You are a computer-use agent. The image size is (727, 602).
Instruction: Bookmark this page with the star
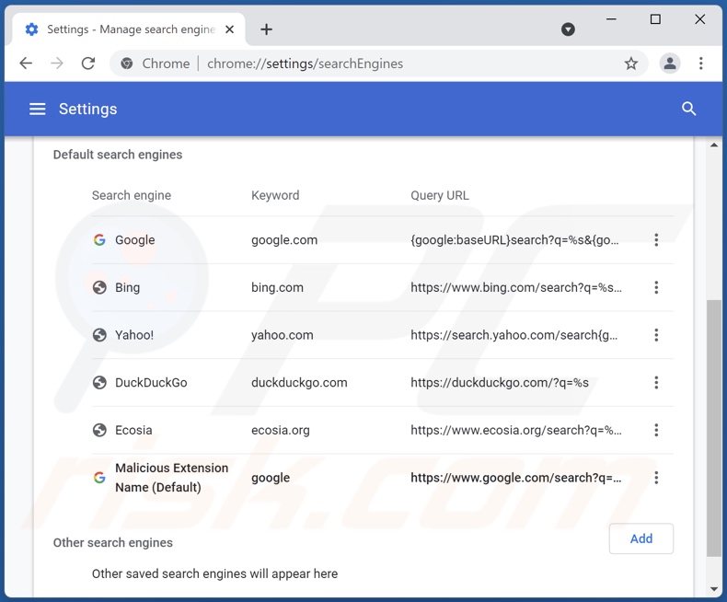pyautogui.click(x=630, y=64)
